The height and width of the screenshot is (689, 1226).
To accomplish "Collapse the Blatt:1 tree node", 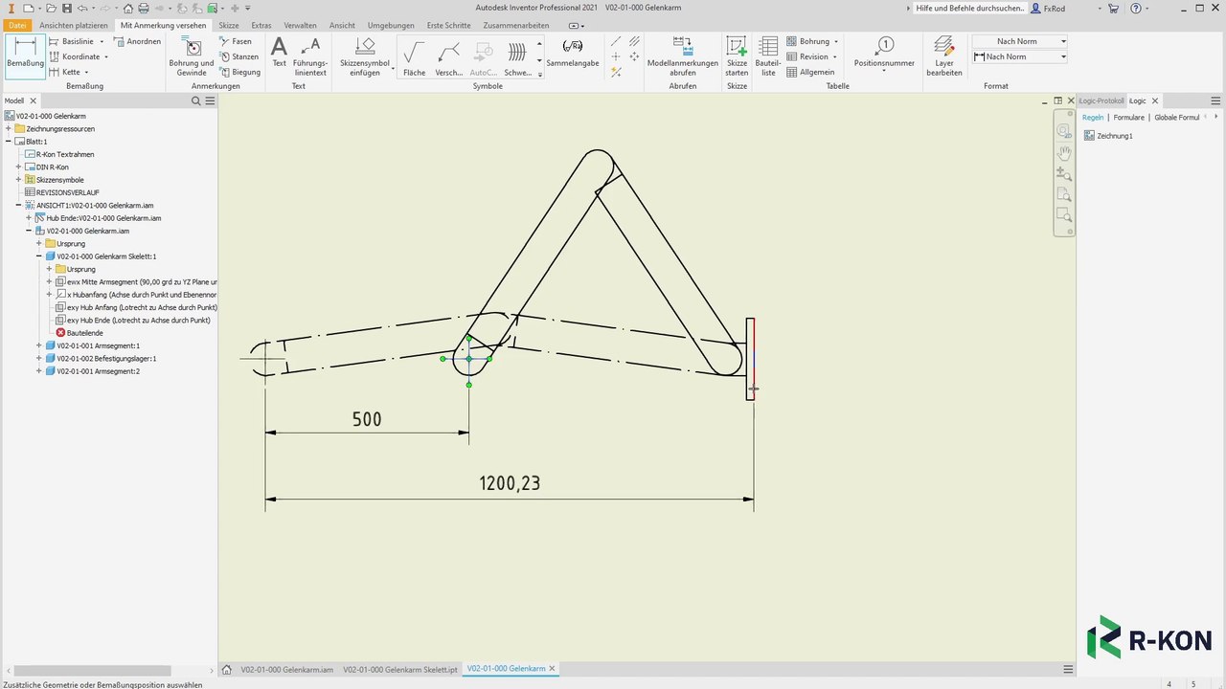I will click(9, 142).
